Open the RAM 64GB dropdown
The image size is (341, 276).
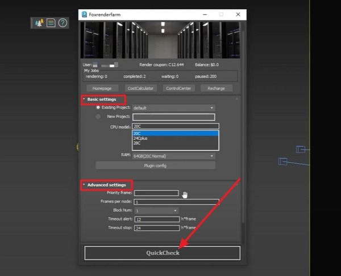173,156
